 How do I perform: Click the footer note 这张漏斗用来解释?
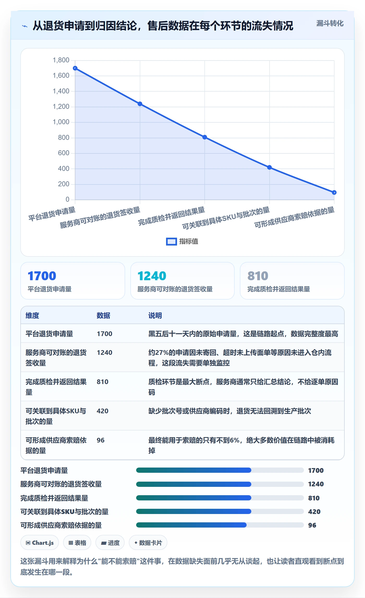182,566
